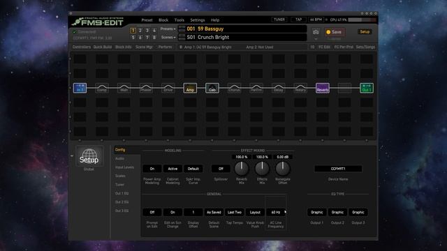Select scene button 3
Image resolution: width=447 pixels, height=251 pixels.
147,30
